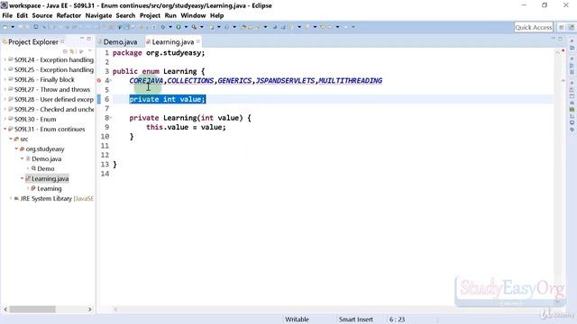
Task: Open the Debug configurations dropdown arrow
Action: 170,27
